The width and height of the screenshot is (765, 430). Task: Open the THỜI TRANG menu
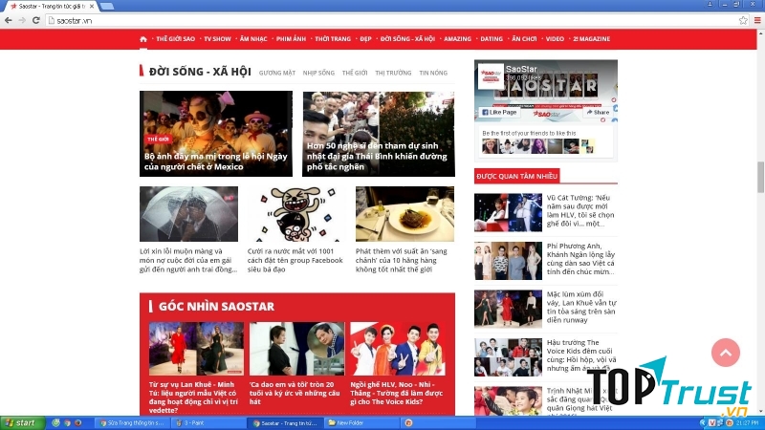coord(333,39)
